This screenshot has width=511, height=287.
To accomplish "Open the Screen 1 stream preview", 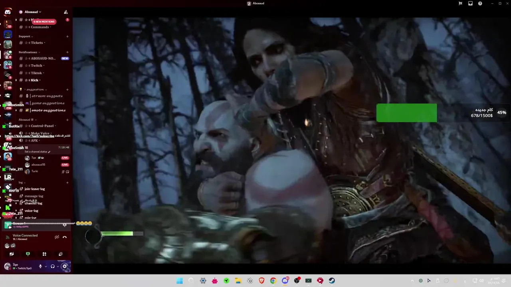I will (36, 225).
